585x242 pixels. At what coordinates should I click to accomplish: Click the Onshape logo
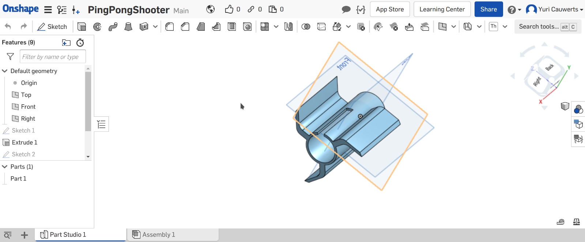(21, 9)
